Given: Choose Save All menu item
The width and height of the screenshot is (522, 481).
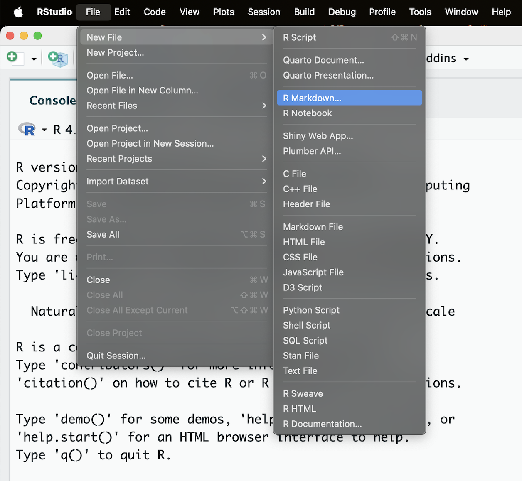Looking at the screenshot, I should (x=177, y=234).
